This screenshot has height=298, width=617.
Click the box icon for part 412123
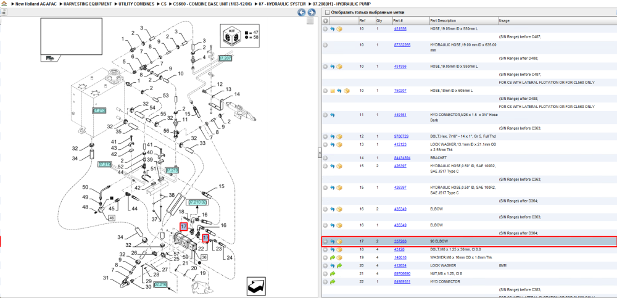pyautogui.click(x=339, y=144)
